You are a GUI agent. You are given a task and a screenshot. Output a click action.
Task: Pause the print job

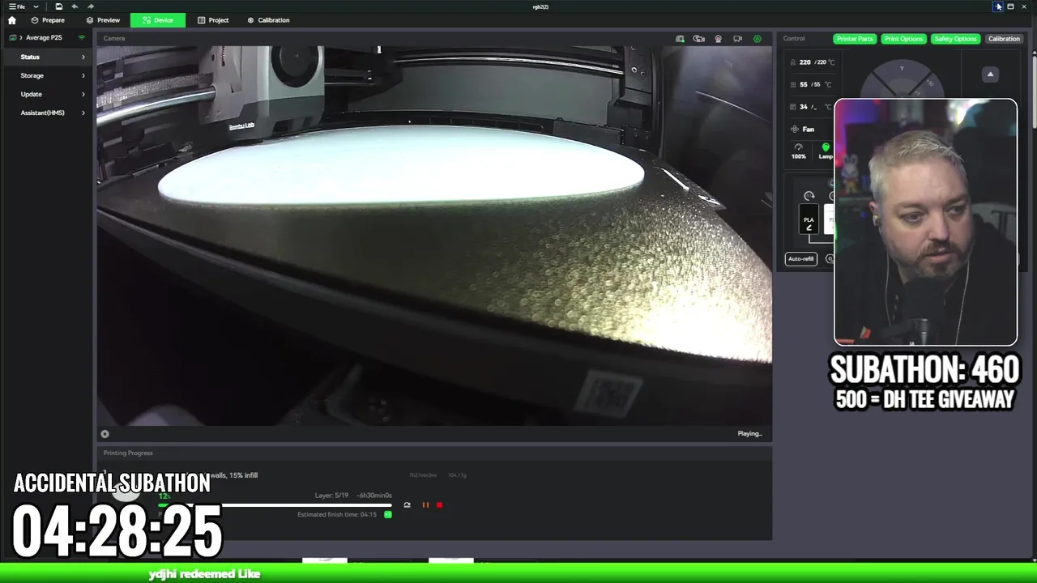coord(425,505)
